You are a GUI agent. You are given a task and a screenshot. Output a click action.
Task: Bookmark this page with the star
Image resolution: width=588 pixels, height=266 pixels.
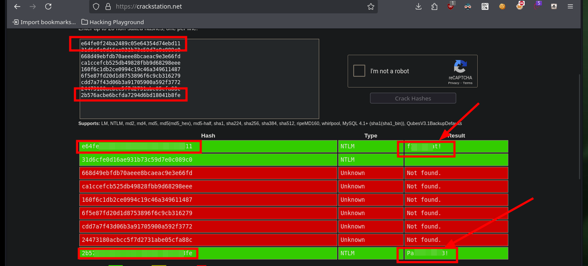pos(370,6)
